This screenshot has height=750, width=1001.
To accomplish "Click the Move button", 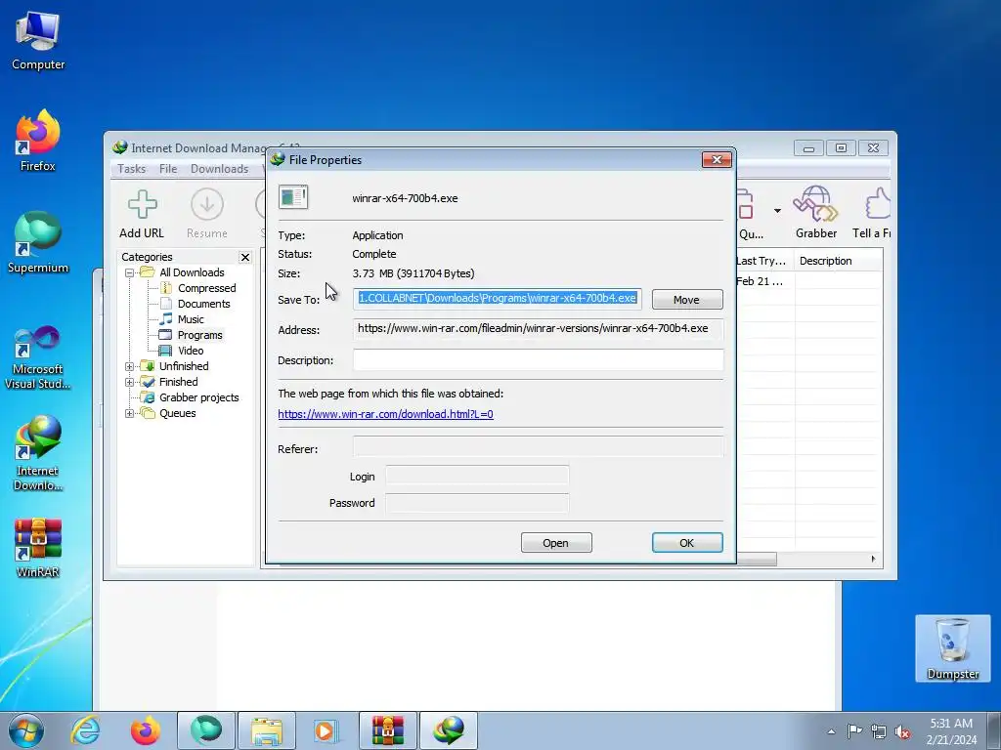I will [x=687, y=299].
